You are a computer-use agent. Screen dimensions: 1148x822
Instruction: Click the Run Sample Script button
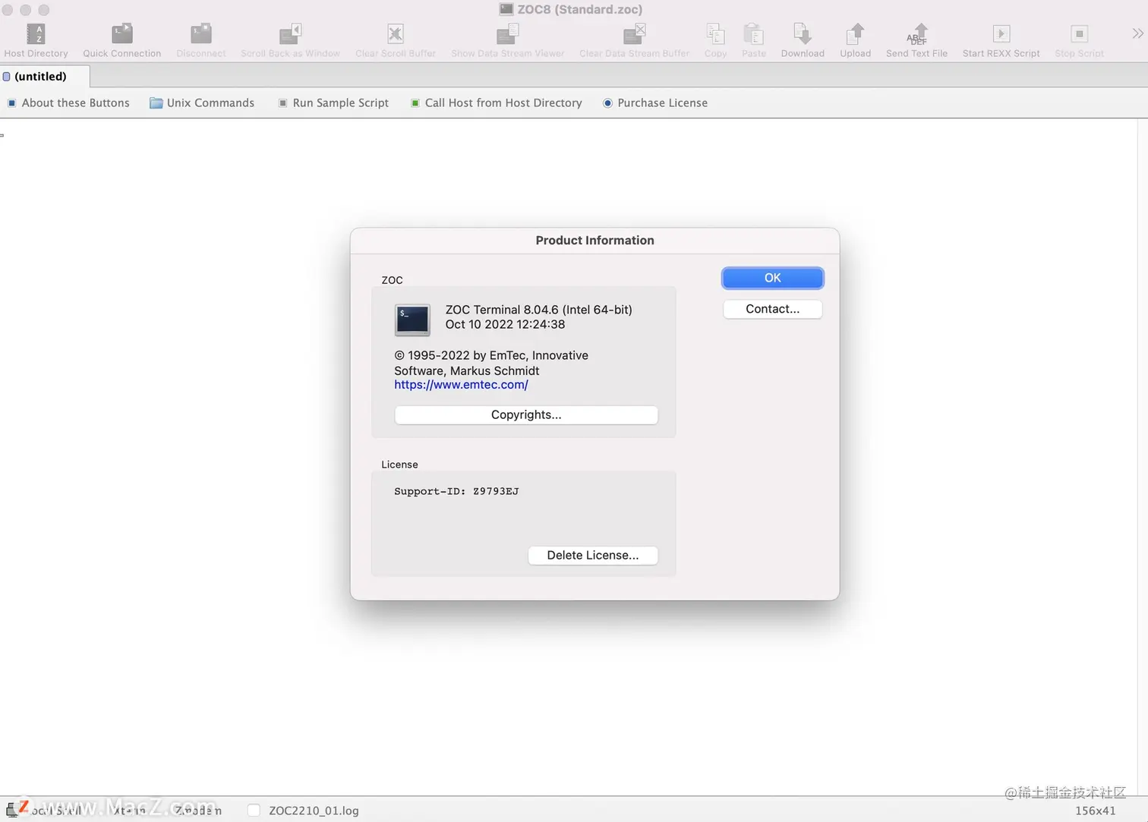[x=333, y=102]
